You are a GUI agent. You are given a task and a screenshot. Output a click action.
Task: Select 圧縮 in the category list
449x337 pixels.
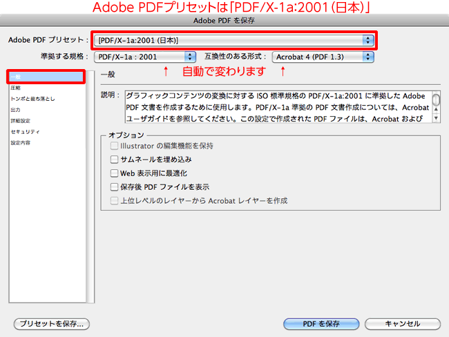(x=46, y=88)
